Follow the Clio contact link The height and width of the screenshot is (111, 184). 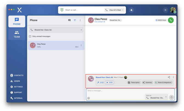tap(100, 22)
